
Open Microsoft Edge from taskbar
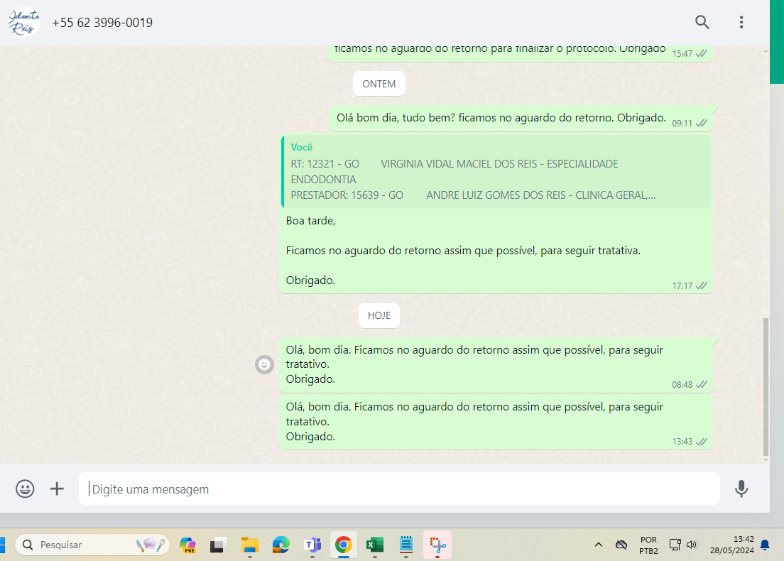(x=281, y=545)
